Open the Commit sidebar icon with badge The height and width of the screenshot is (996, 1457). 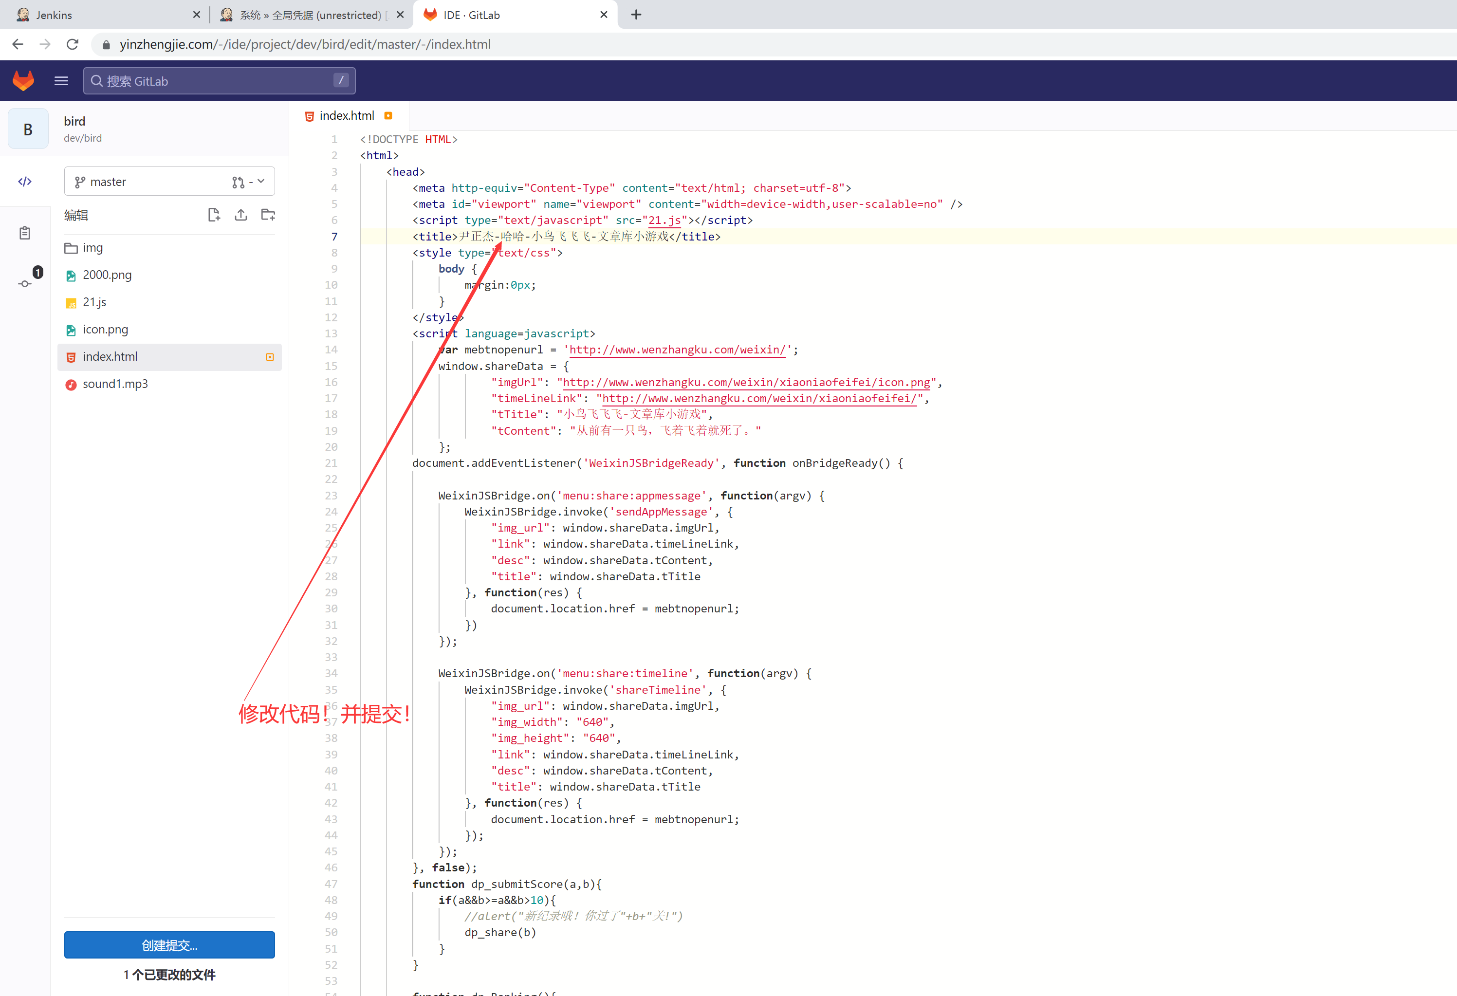[25, 283]
